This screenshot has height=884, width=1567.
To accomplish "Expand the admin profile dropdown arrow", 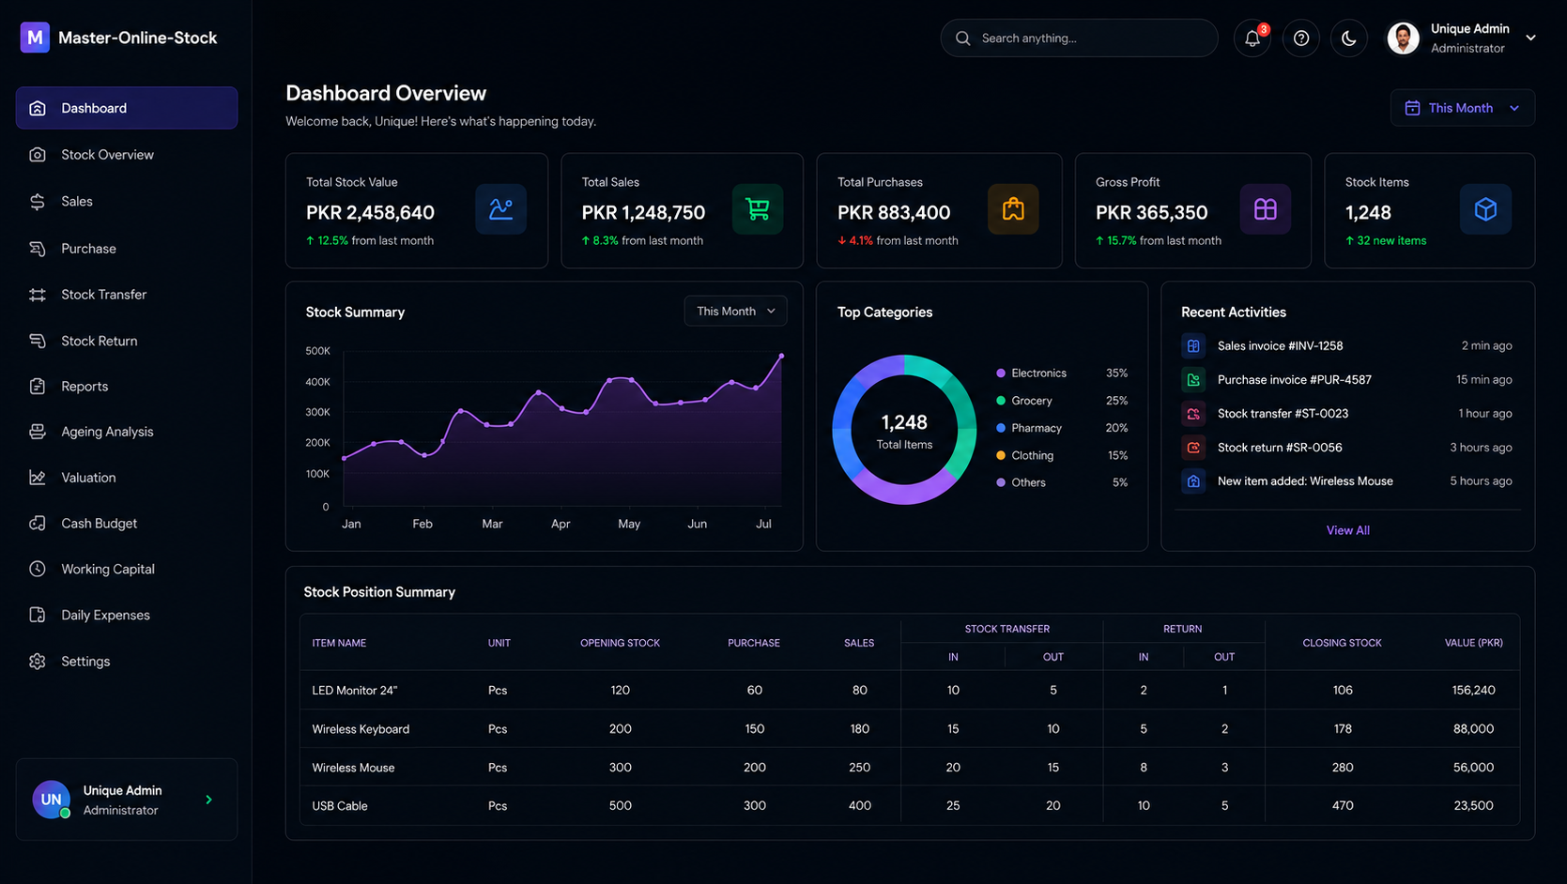I will [x=1530, y=38].
